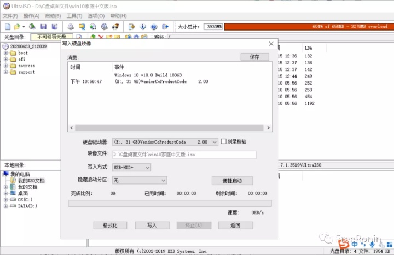Open the dropdown arrow beside Open icon

(24, 27)
